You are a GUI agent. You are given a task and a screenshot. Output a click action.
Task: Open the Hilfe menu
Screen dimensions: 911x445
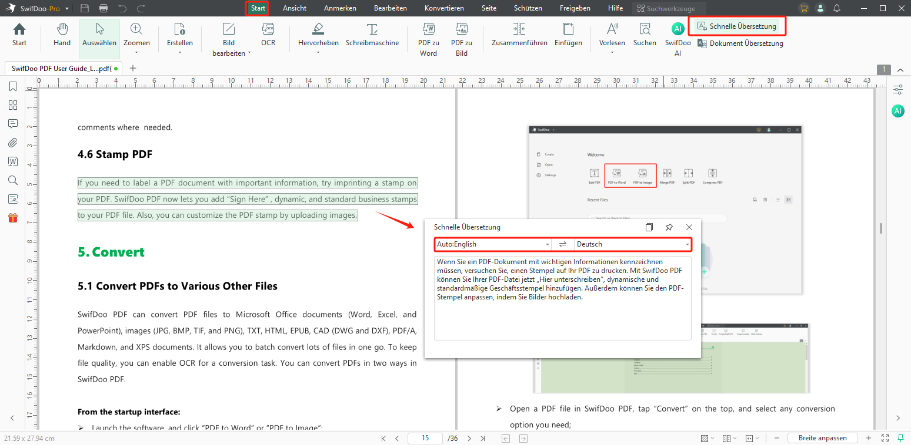coord(615,8)
